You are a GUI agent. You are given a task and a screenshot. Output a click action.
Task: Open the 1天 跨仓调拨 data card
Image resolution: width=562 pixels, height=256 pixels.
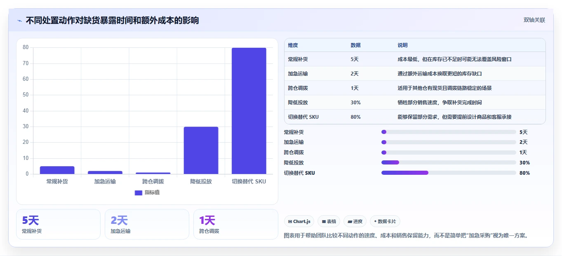pos(236,224)
